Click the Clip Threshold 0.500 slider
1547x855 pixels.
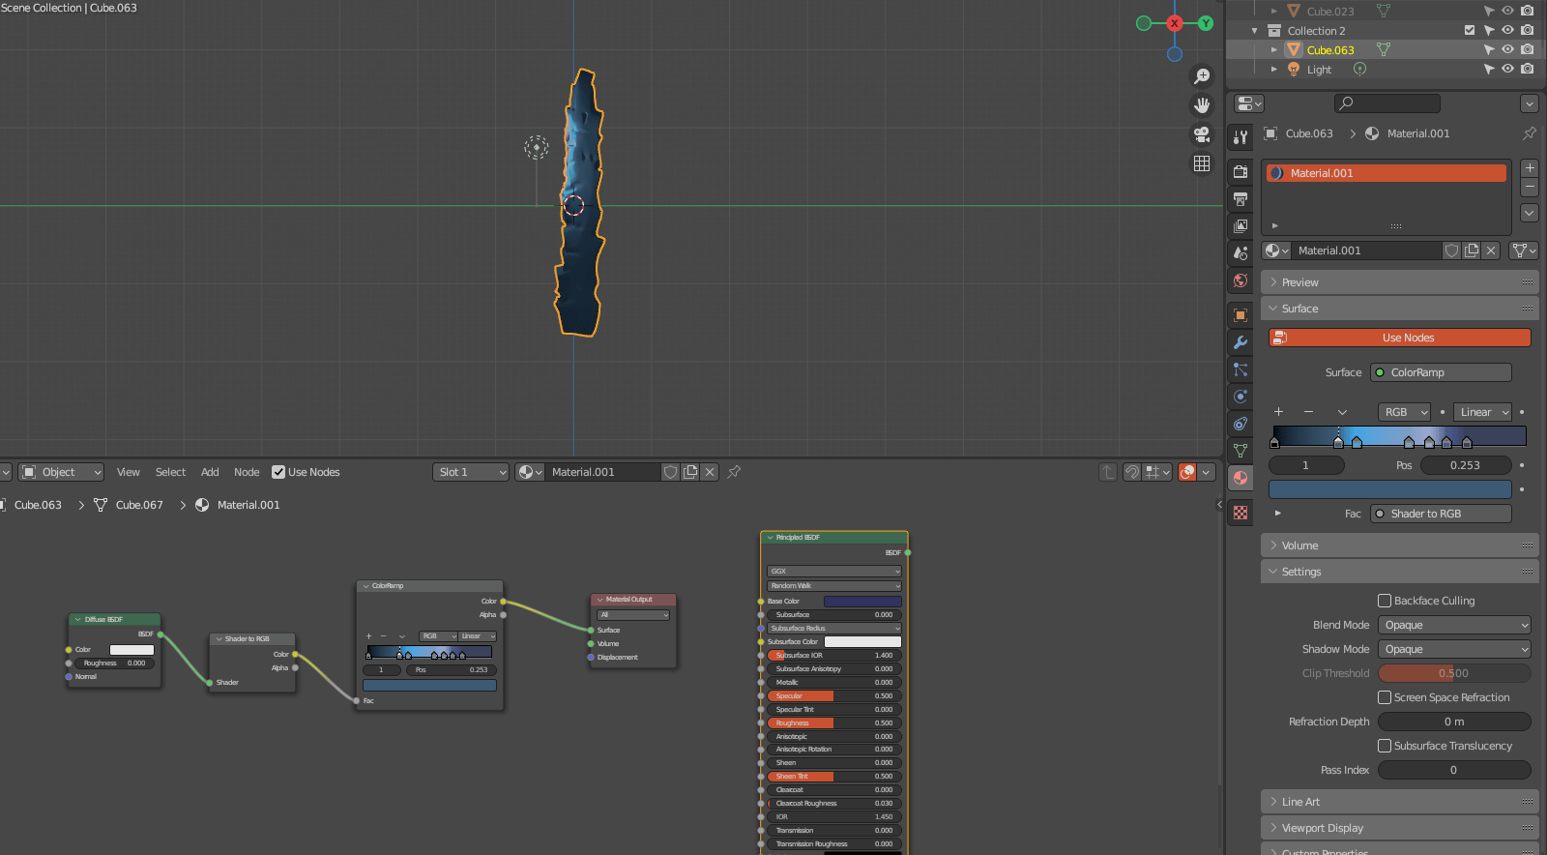[x=1454, y=673]
